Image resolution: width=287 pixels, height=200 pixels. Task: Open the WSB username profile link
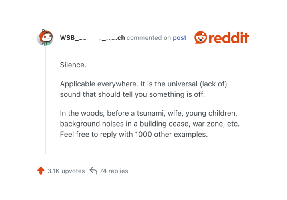92,38
